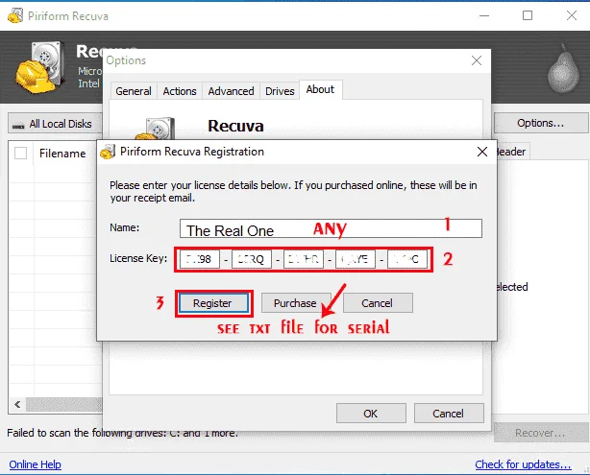Click the Purchase button
Viewport: 590px width, 475px height.
coord(296,303)
